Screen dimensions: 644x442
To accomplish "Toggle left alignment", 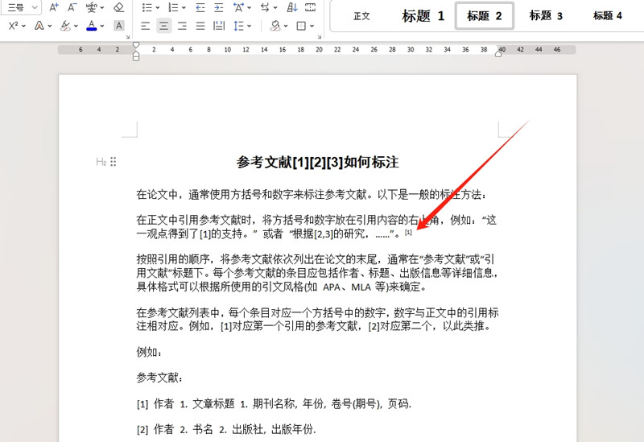I will point(147,26).
